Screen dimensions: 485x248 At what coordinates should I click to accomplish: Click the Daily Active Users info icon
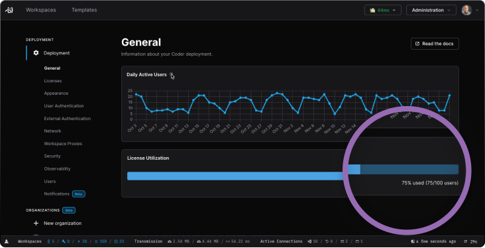pyautogui.click(x=171, y=74)
